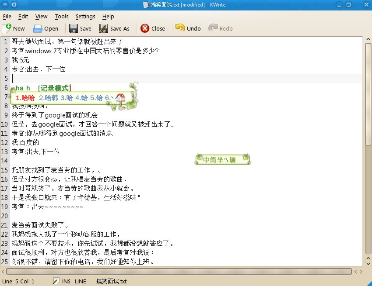Open the View menu

(x=41, y=16)
